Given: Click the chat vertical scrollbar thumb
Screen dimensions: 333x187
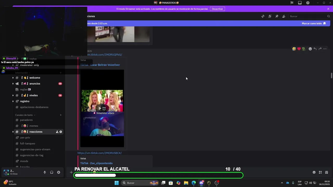Looking at the screenshot, I should click(x=331, y=76).
